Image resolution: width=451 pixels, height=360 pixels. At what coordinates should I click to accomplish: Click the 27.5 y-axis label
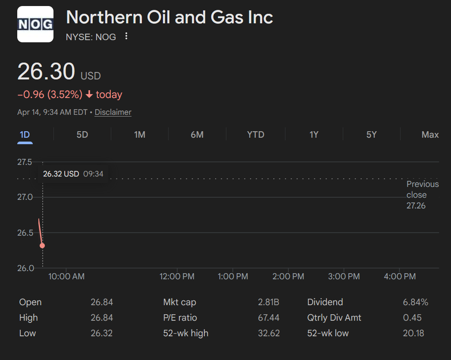point(25,162)
